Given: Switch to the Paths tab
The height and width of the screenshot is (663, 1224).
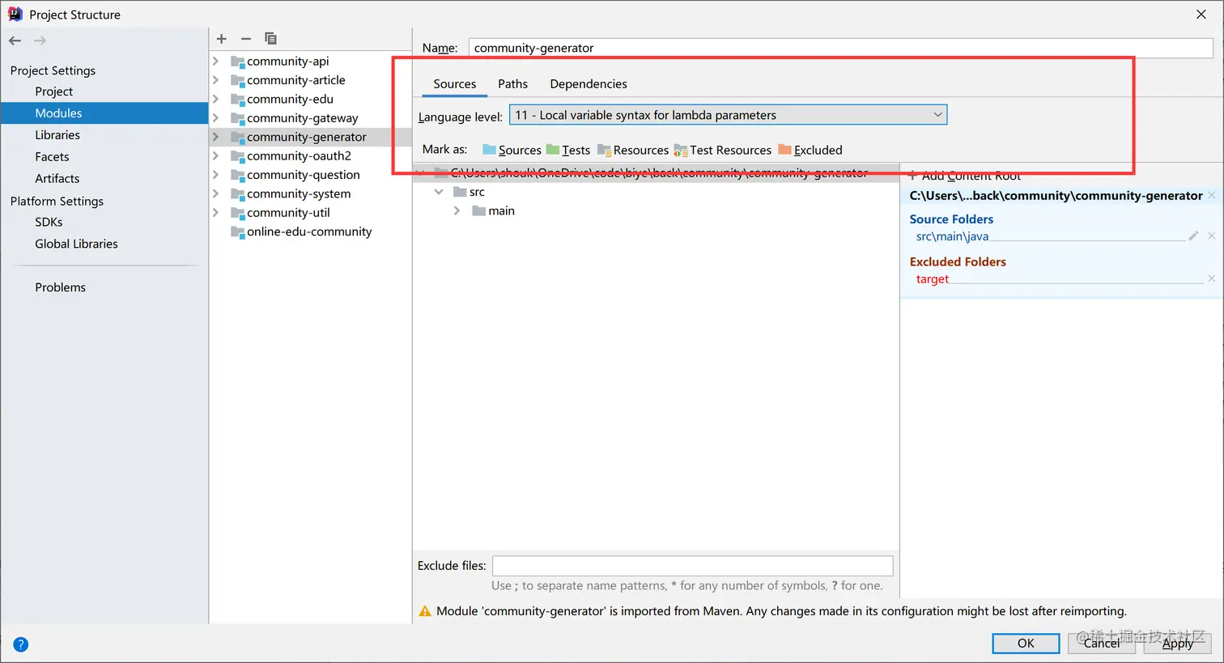Looking at the screenshot, I should (512, 84).
